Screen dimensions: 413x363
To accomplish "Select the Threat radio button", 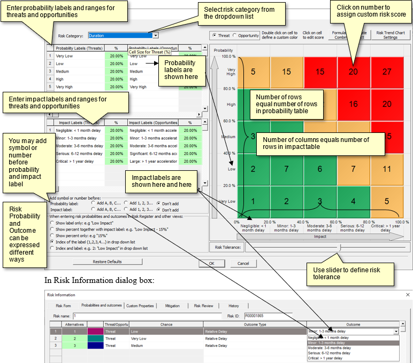I will [215, 35].
